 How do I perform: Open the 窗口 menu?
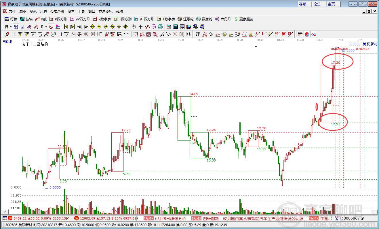(x=92, y=11)
